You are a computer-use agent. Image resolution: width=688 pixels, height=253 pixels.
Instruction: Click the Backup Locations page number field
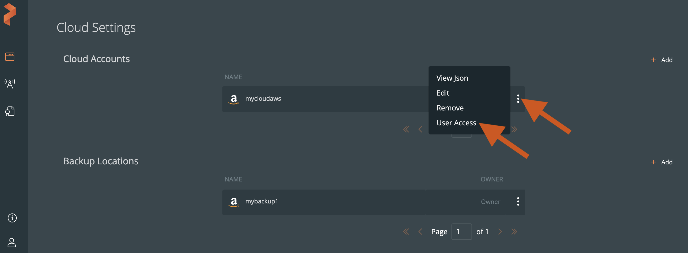tap(461, 232)
